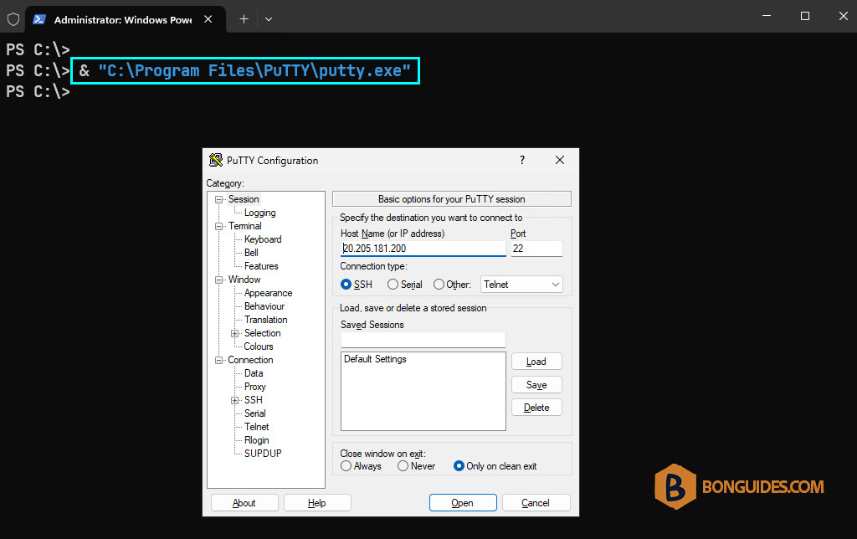
Task: Choose Always for close window on exit
Action: click(346, 465)
